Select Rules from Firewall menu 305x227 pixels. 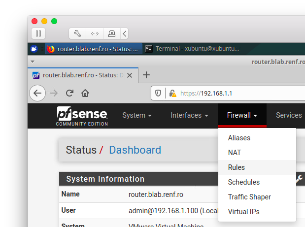(x=257, y=167)
